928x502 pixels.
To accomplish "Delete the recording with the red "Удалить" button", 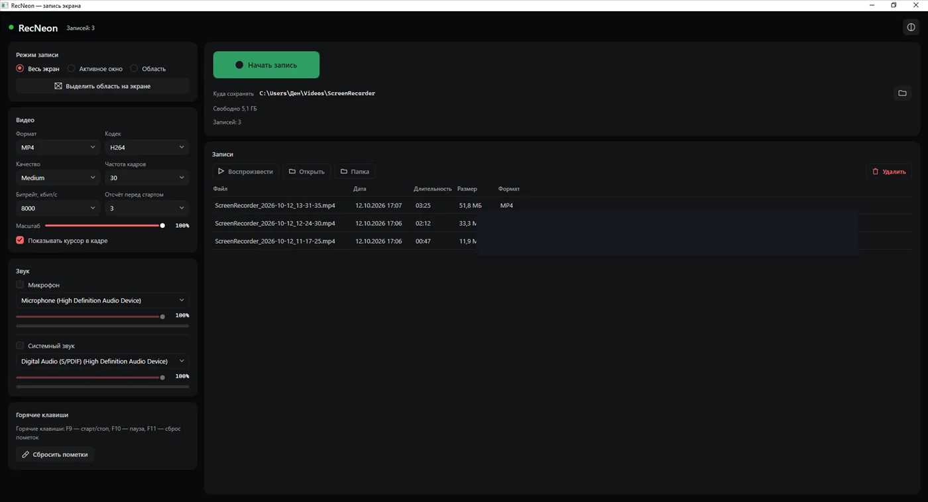I will [x=889, y=172].
